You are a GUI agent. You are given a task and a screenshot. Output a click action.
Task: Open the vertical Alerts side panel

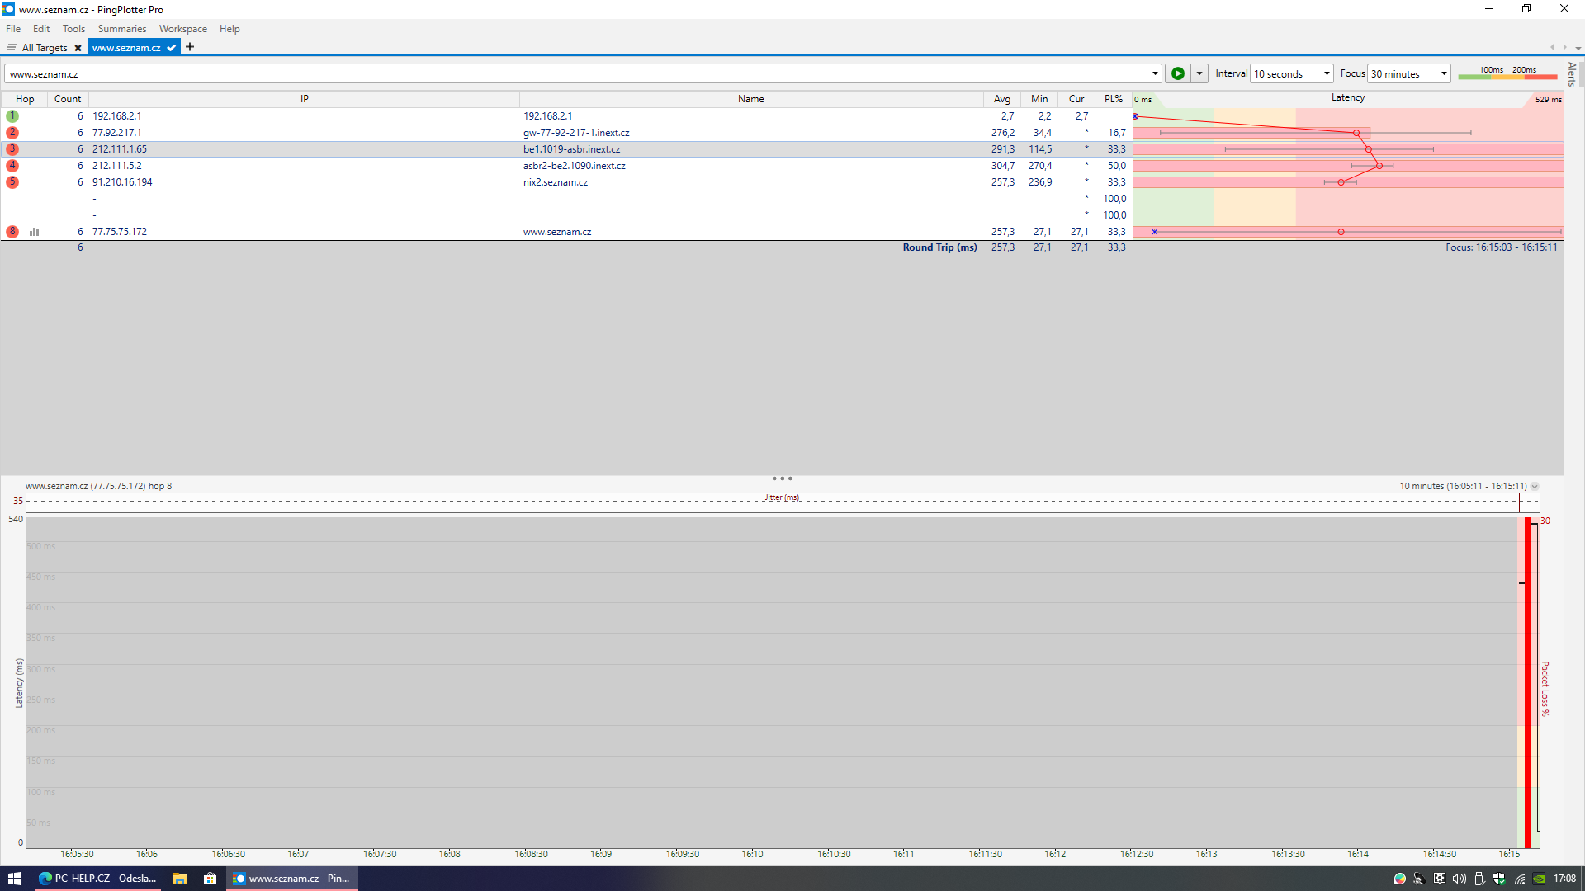[1572, 74]
